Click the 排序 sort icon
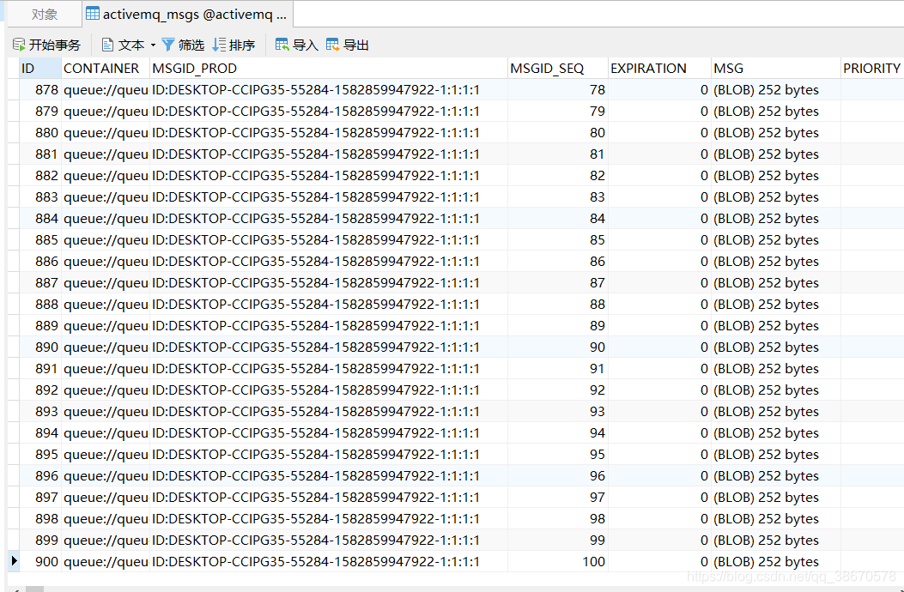This screenshot has height=592, width=904. (216, 44)
